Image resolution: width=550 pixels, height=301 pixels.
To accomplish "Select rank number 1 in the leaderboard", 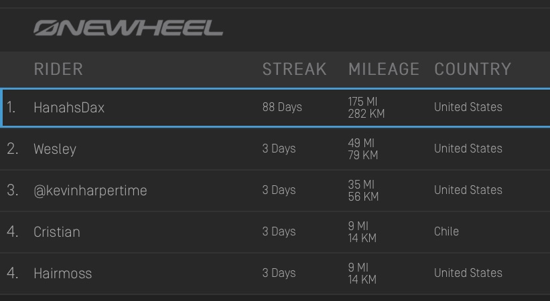I will [11, 108].
